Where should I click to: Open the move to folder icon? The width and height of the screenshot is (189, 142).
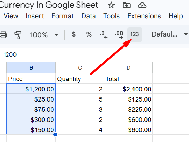[126, 5]
